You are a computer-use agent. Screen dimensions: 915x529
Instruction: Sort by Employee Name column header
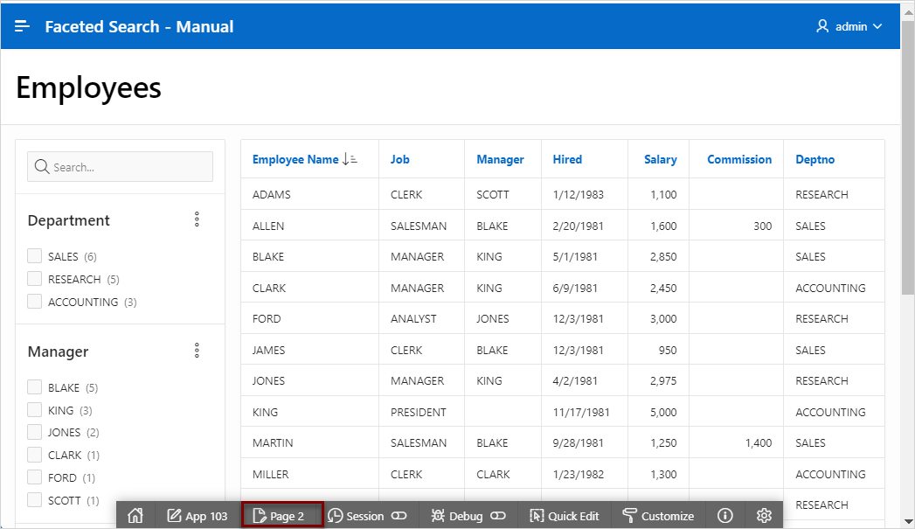(295, 159)
